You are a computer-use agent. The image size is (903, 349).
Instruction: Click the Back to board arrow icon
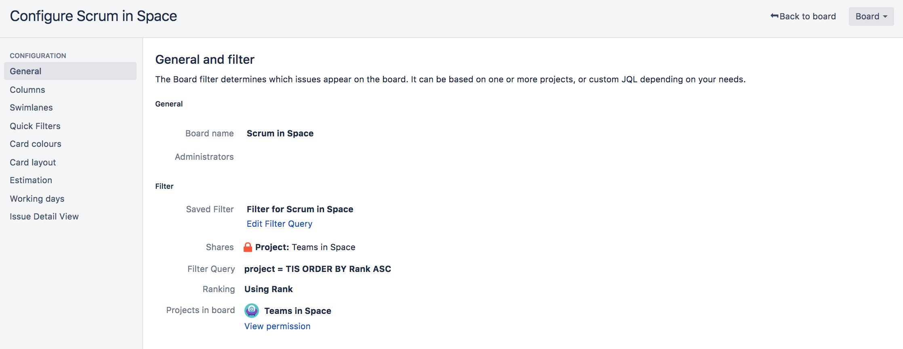(x=774, y=16)
